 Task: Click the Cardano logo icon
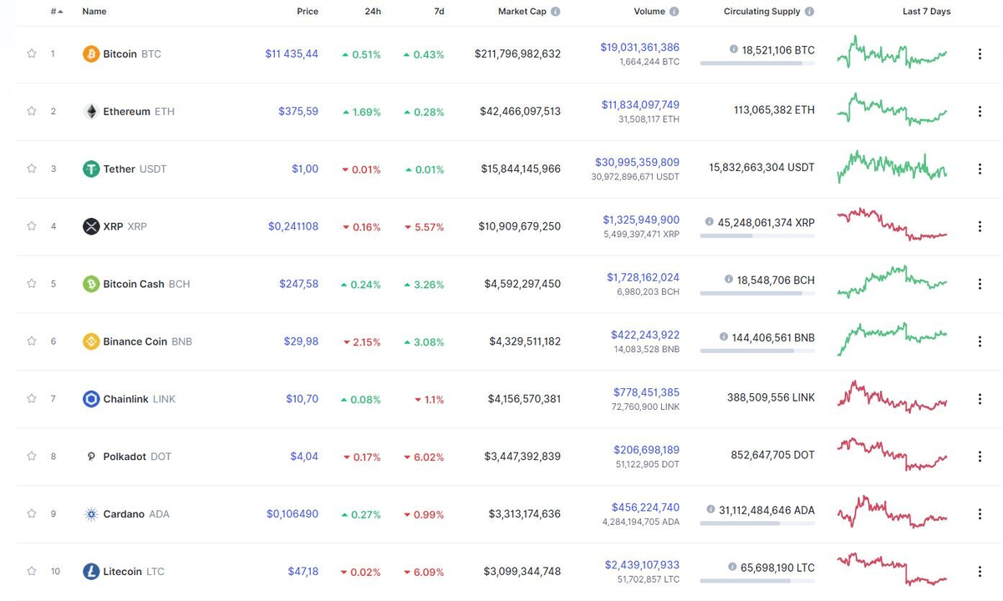click(91, 515)
